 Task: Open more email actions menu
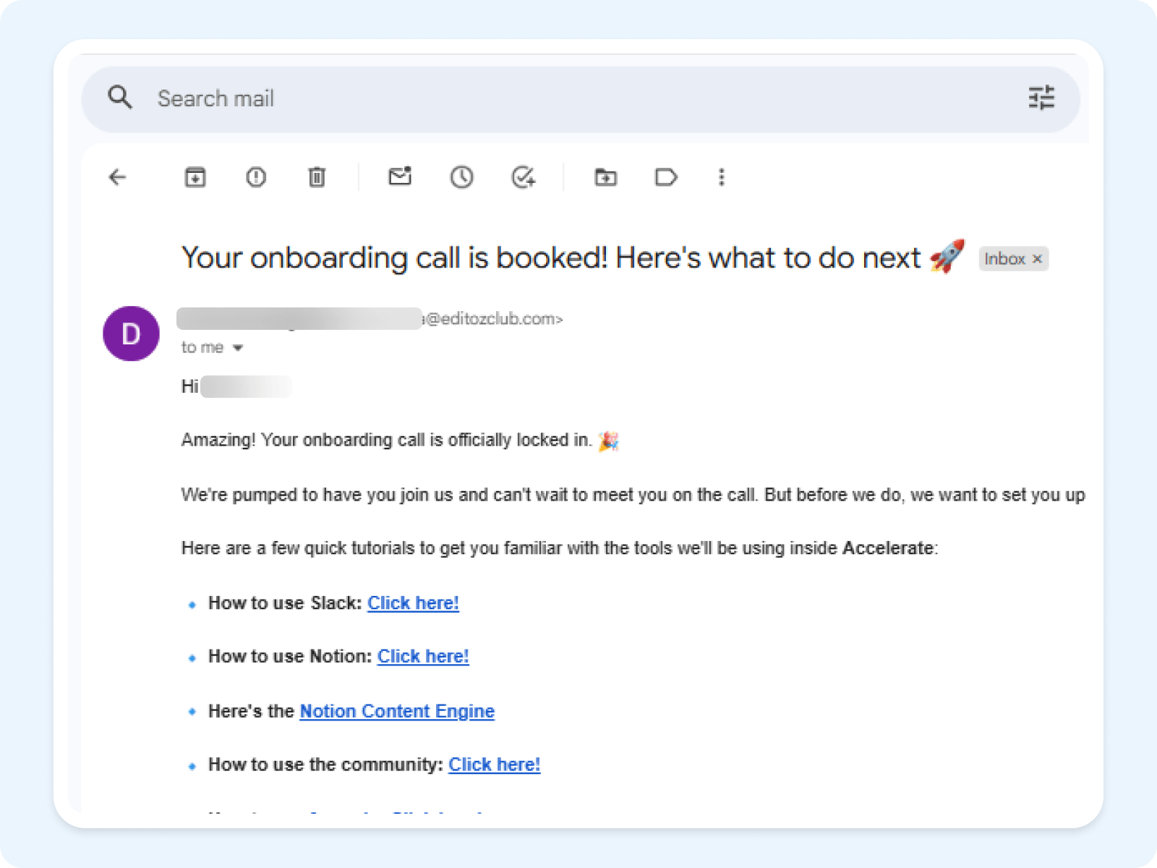tap(721, 177)
